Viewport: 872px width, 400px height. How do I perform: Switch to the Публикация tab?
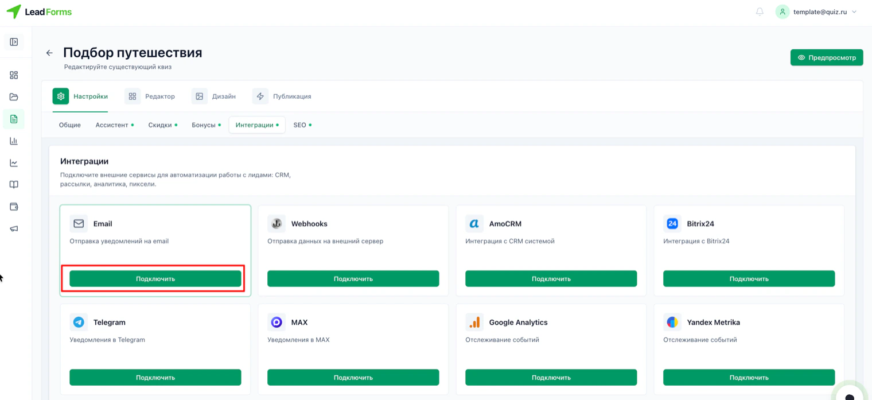point(282,96)
